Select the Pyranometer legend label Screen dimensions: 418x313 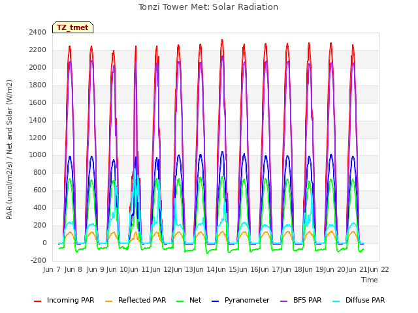tap(247, 300)
